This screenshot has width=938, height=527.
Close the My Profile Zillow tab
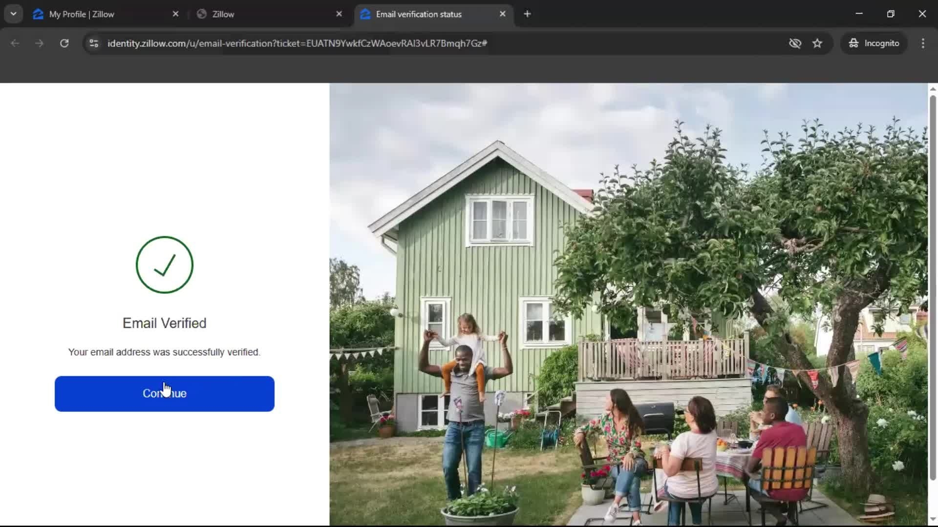pos(176,14)
